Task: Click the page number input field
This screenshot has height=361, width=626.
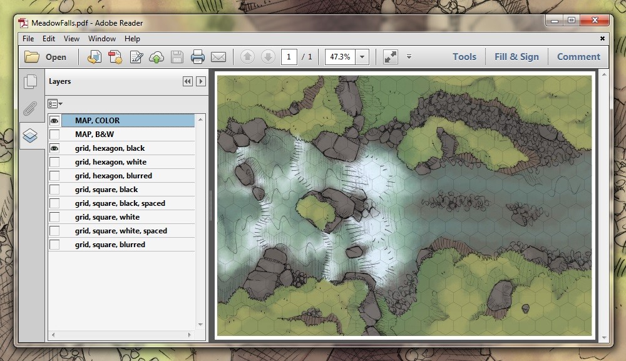Action: point(289,57)
